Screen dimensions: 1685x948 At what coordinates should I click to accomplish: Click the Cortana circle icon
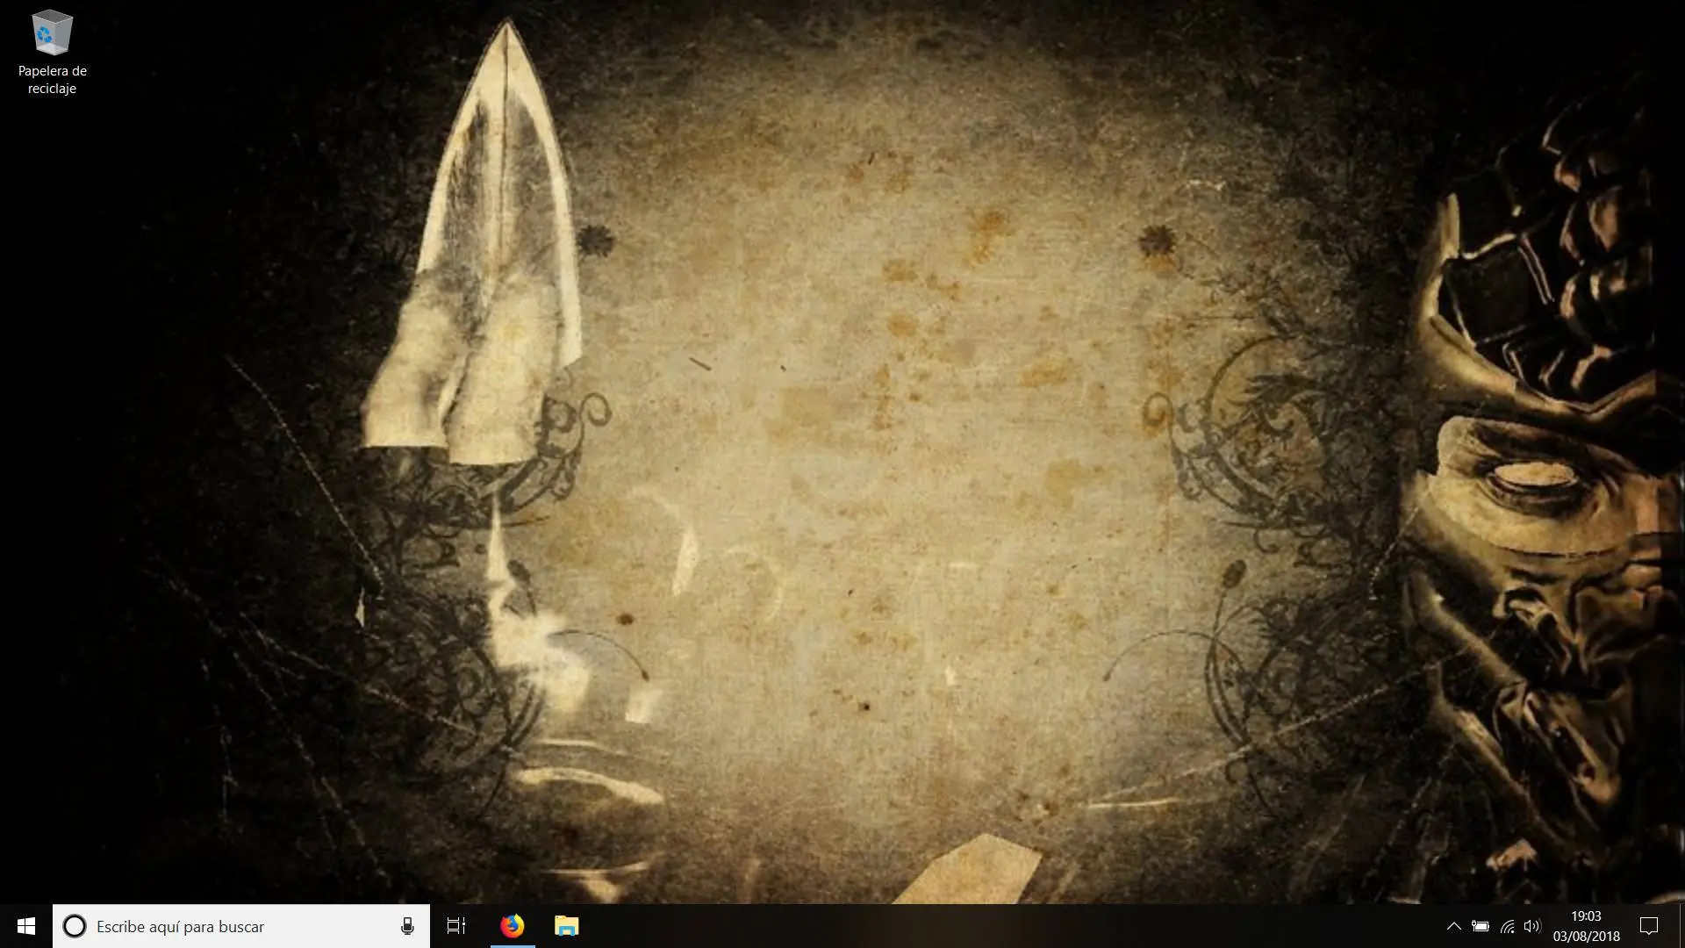[75, 926]
